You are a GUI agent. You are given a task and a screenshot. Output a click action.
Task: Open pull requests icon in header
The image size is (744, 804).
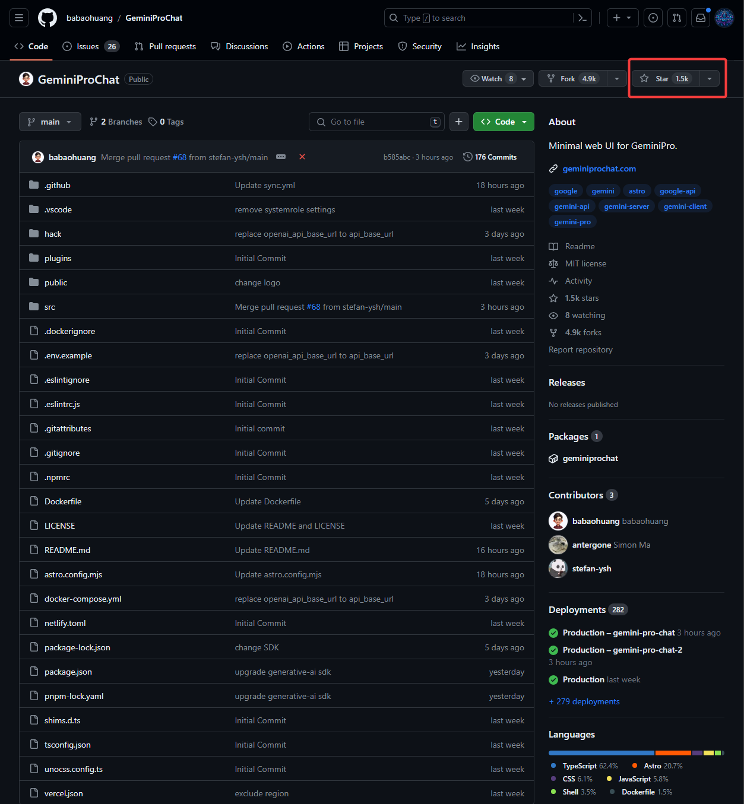pos(677,18)
